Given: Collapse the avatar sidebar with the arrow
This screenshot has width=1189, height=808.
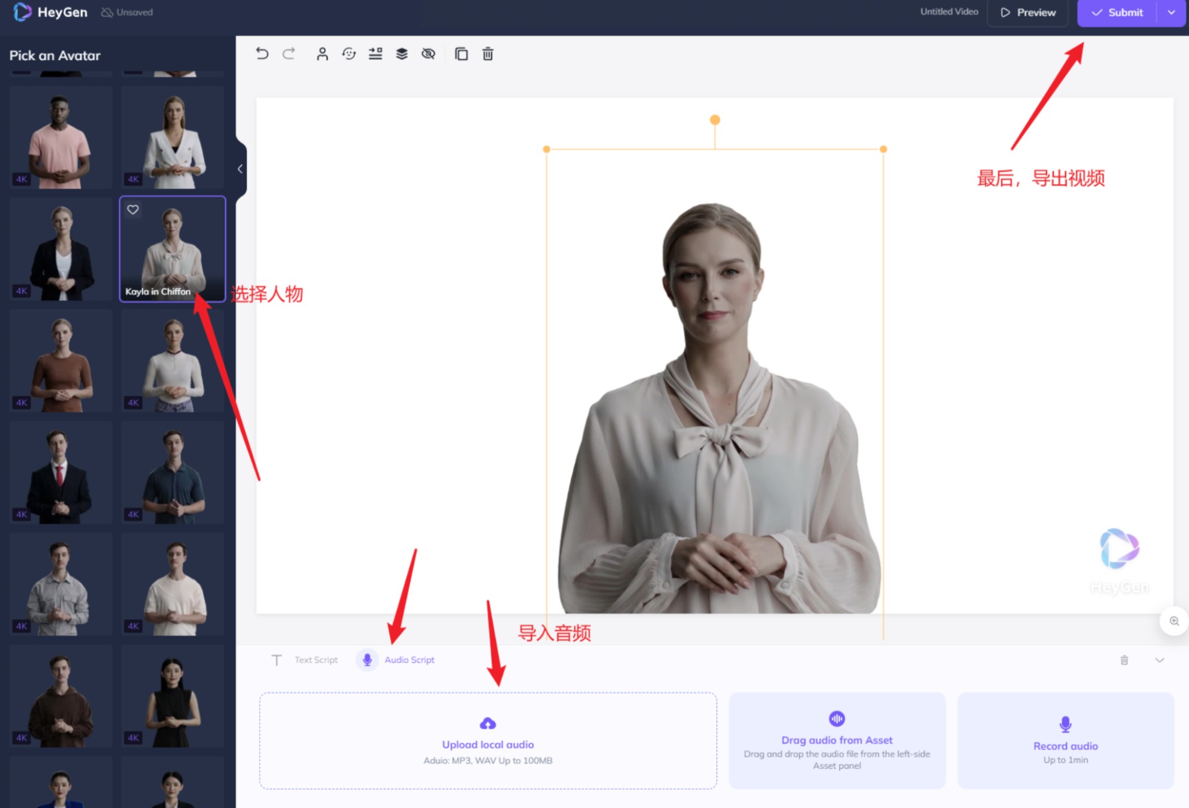Looking at the screenshot, I should (240, 169).
